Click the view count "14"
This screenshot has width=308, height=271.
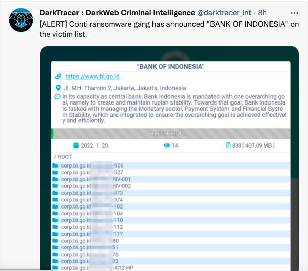(175, 145)
